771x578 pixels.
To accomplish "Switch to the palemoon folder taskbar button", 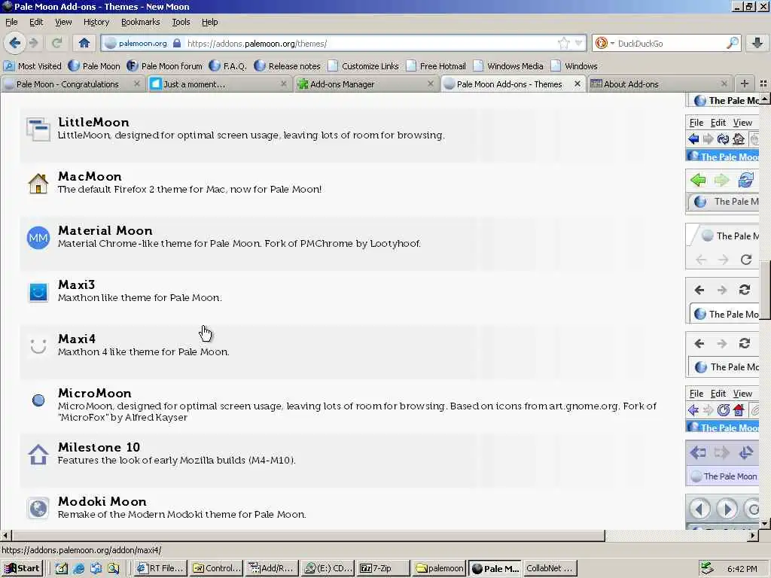I will click(440, 569).
